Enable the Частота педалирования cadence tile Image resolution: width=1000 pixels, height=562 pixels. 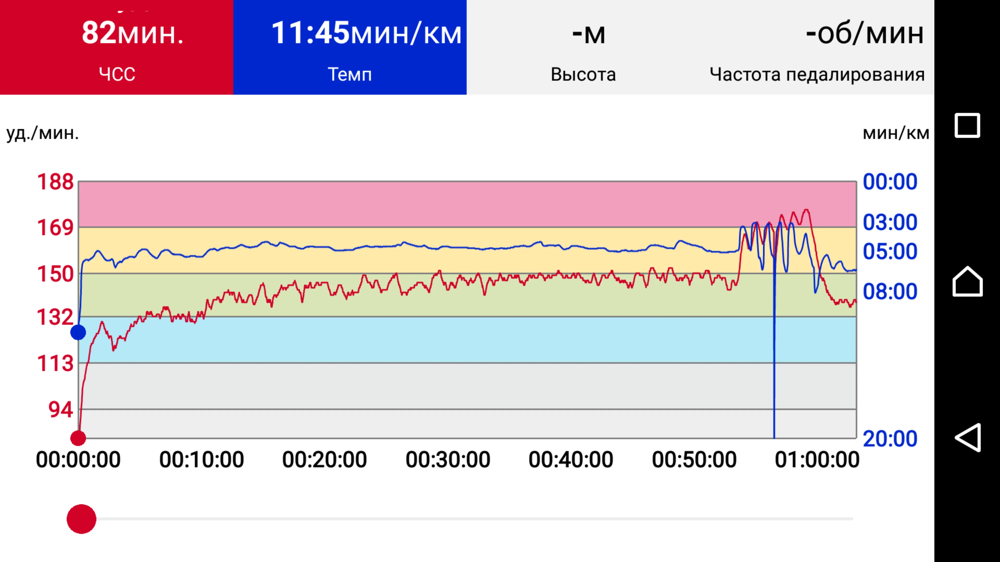pyautogui.click(x=817, y=47)
